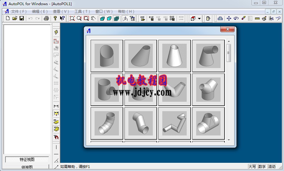The width and height of the screenshot is (284, 171).
Task: Click the AutoPOL logo icon in menu bar
Action: pos(7,11)
